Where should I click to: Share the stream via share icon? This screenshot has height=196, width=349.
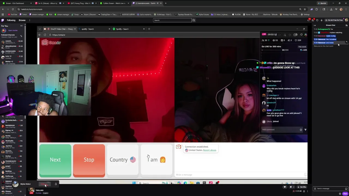pyautogui.click(x=304, y=191)
